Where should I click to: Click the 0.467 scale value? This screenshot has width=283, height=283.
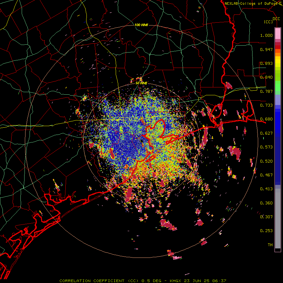point(266,175)
